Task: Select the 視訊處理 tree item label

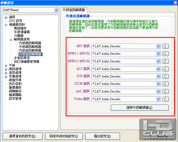Action: (x=15, y=69)
